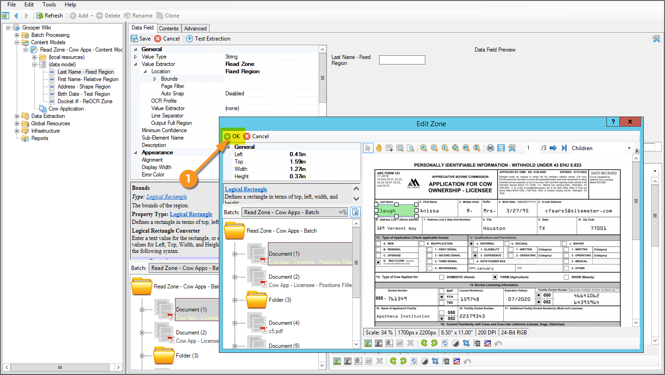Select the pointer arrow tool
665x375 pixels.
click(368, 148)
